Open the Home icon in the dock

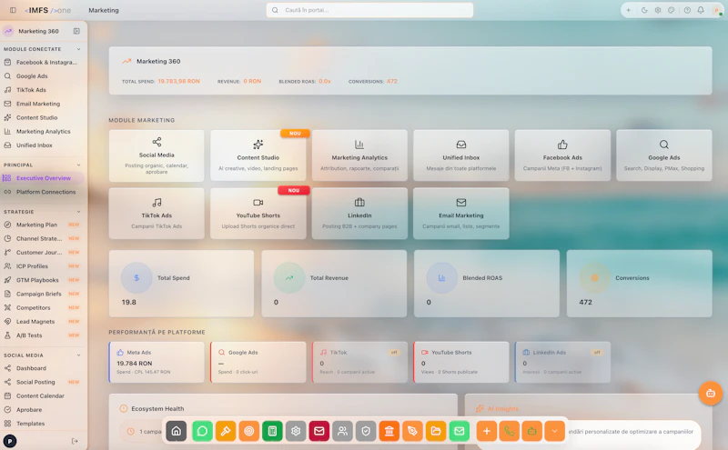click(x=177, y=431)
